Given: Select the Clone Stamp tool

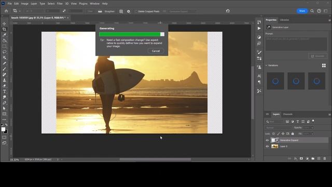Looking at the screenshot, I should tap(4, 80).
